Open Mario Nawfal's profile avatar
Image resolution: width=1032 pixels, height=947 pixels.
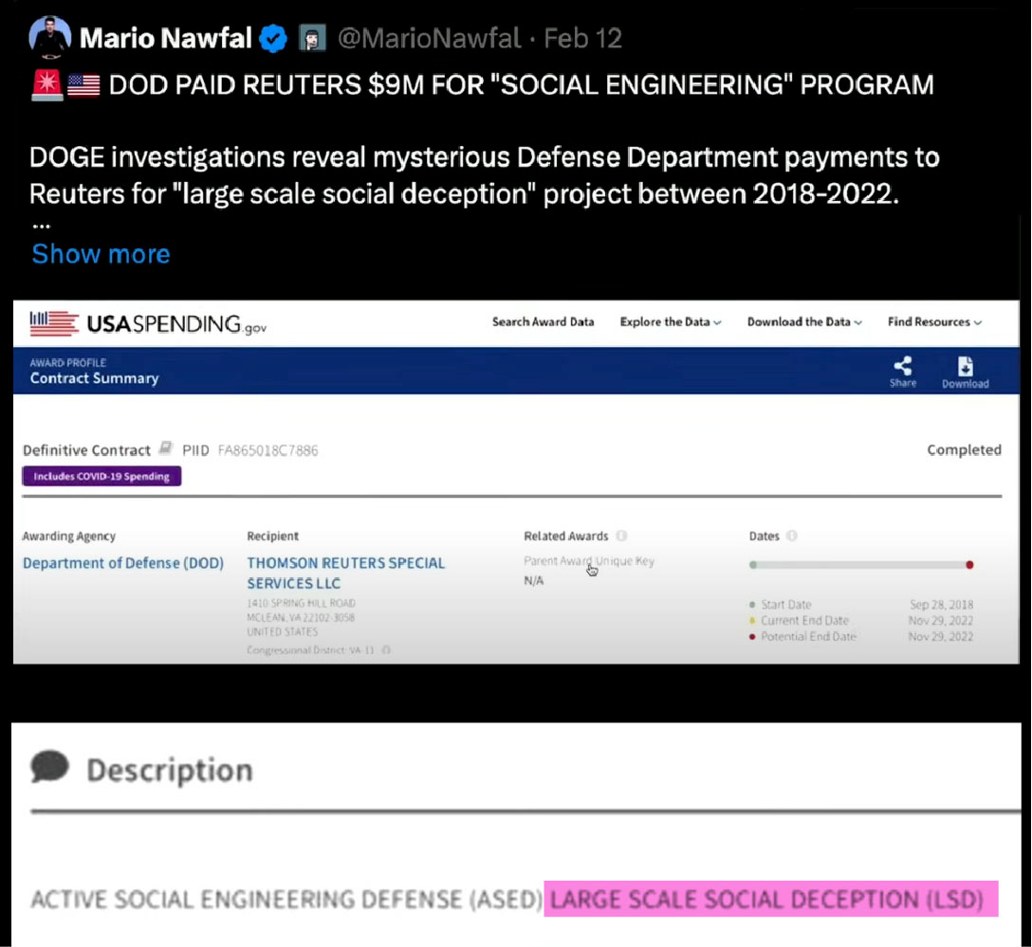(49, 37)
